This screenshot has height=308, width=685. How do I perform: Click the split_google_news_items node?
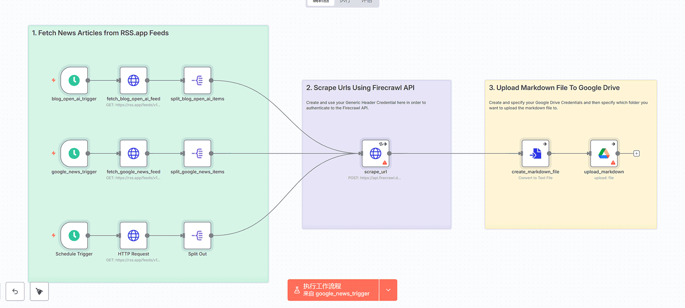pos(197,154)
